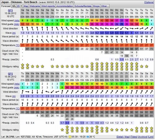Click the wave 5.4 cell
Screen dimensions: 155x140
(x=107, y=33)
